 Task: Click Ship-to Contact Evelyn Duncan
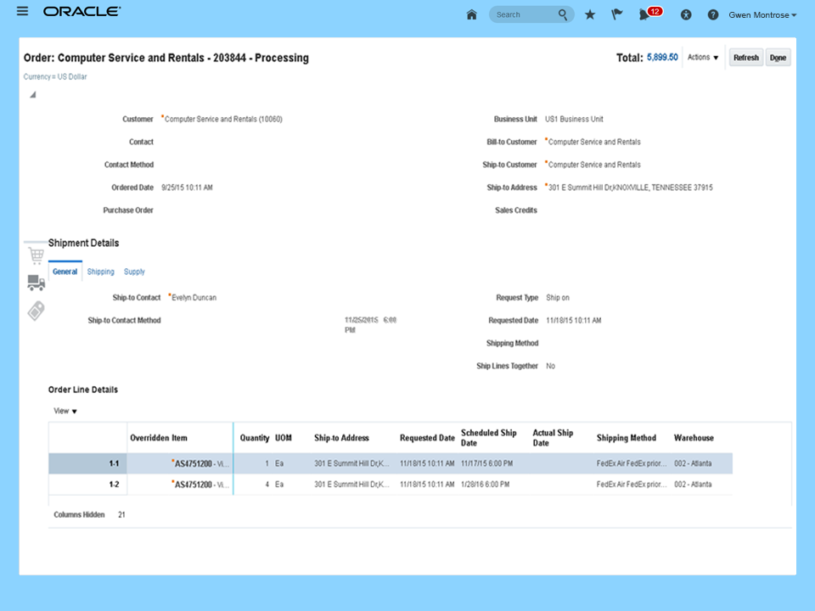click(x=194, y=298)
